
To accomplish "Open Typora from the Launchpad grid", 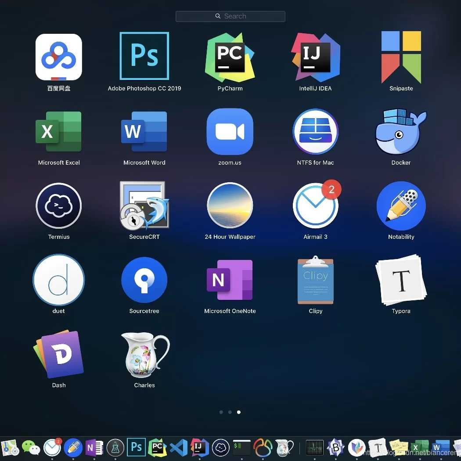I will [x=401, y=280].
